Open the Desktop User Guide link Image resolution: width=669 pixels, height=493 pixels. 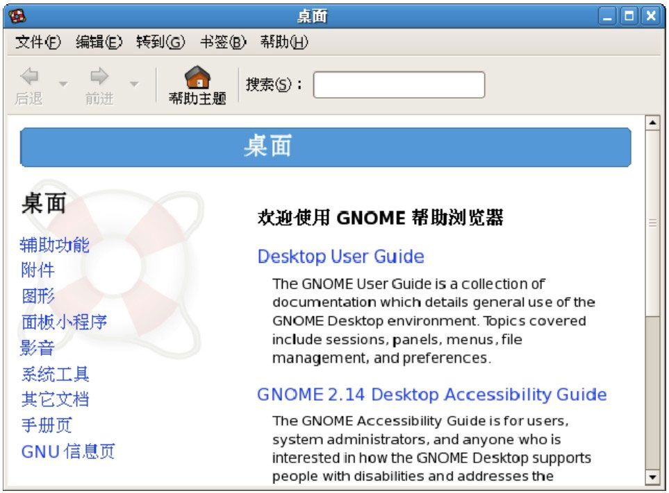click(341, 257)
